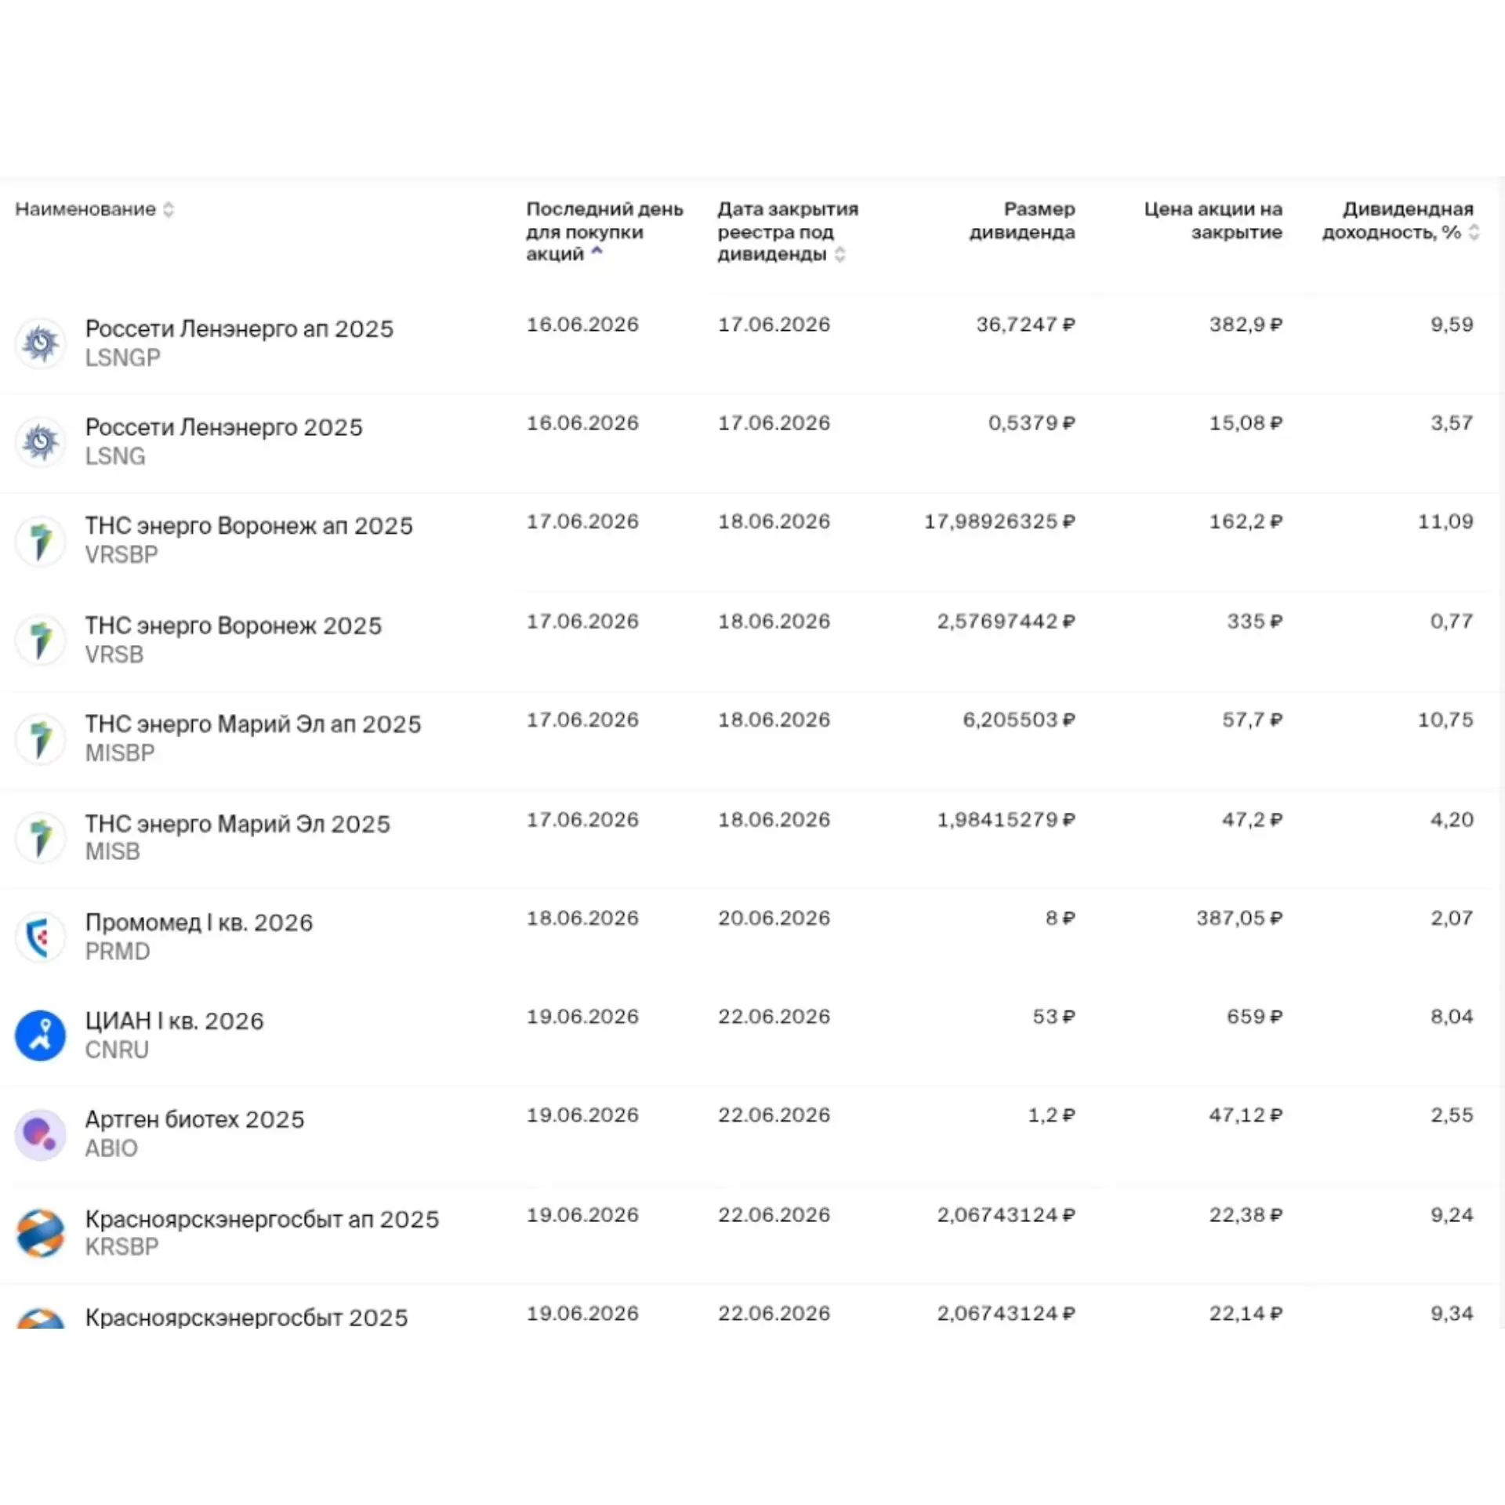
Task: Click the Дивидендная доходность, % header
Action: [1398, 220]
